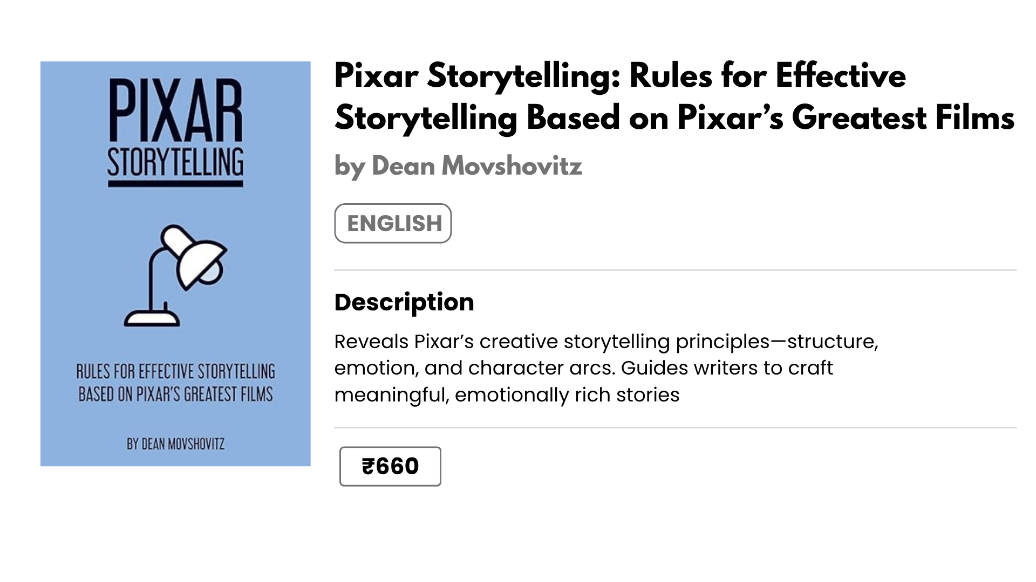The width and height of the screenshot is (1036, 582).
Task: Click the cover subtitle 'Rules for Effective Storytelling'
Action: pyautogui.click(x=175, y=371)
